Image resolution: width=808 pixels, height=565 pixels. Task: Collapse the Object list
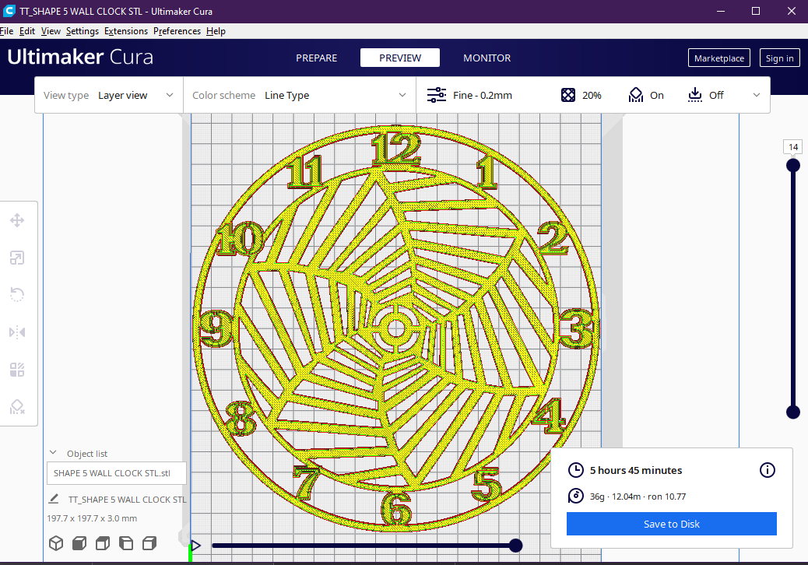pos(53,453)
